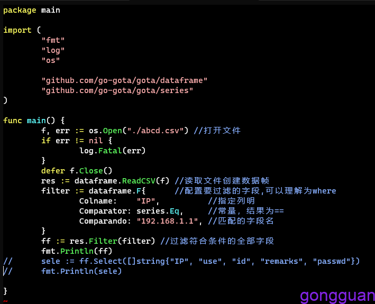Place cursor on the 'import' keyword
Screen dimensions: 375x304
click(x=17, y=30)
